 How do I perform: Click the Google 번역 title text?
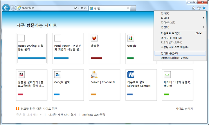coord(62,82)
